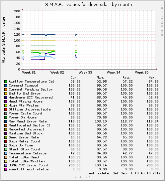Viewport: 165px width, 181px height.
Task: Click the light blue Temperature_Celsius curve
Action: click(43, 57)
